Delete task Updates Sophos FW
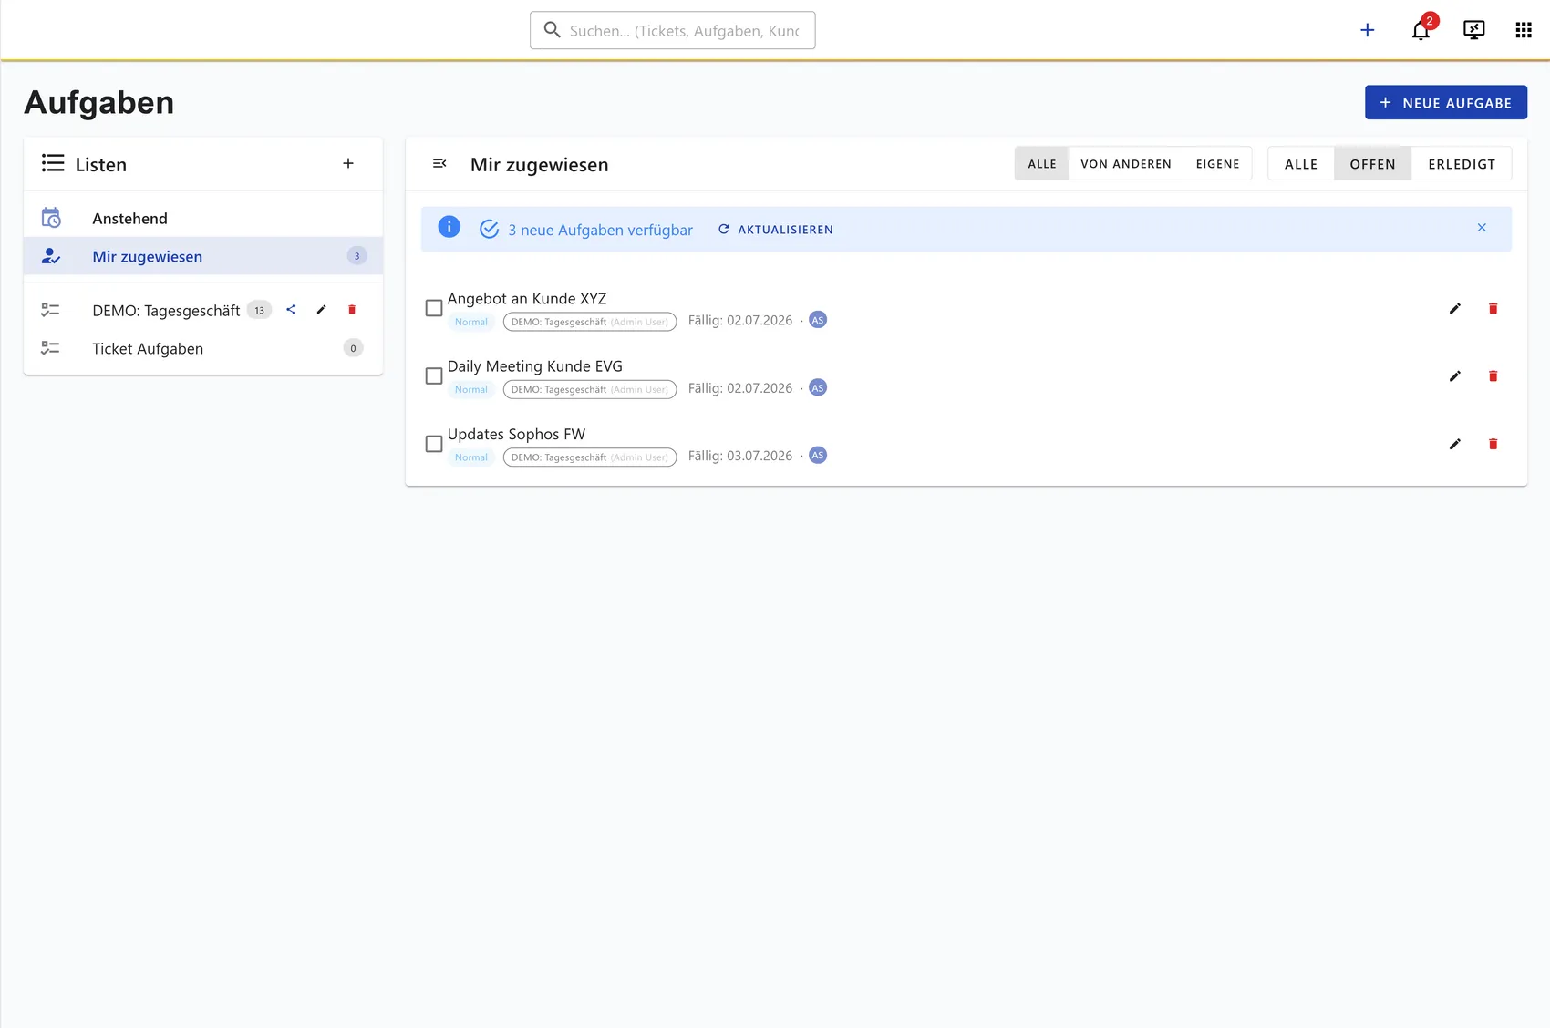The height and width of the screenshot is (1028, 1550). coord(1493,444)
